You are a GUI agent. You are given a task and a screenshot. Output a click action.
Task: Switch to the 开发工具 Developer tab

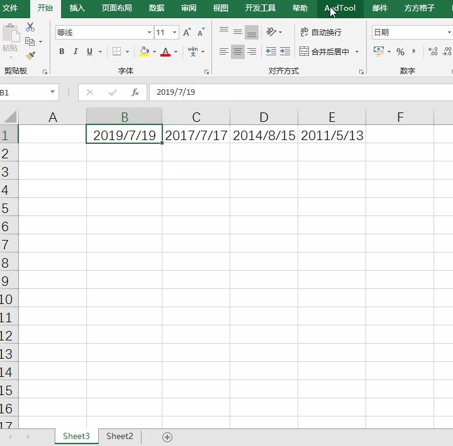tap(260, 8)
